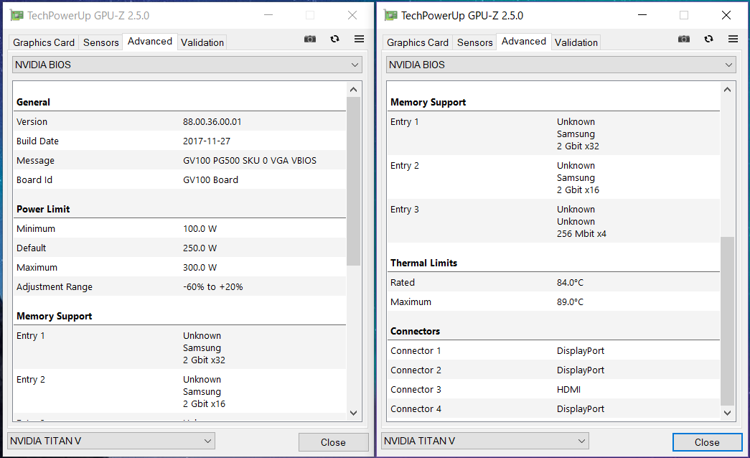Click scroll-up arrow in right window list
This screenshot has width=750, height=458.
[x=728, y=90]
